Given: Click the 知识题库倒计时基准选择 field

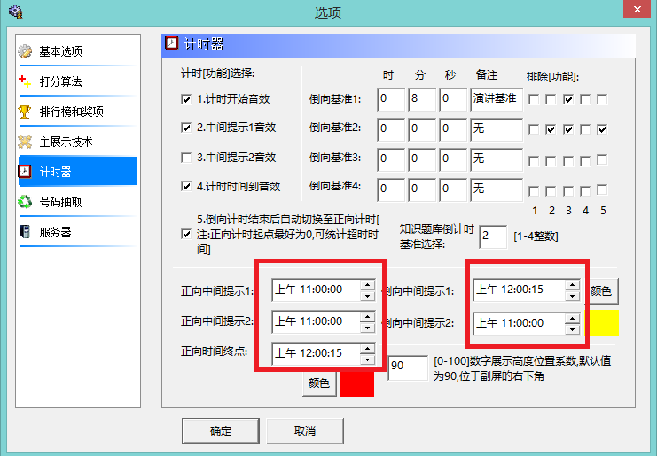Looking at the screenshot, I should [493, 236].
